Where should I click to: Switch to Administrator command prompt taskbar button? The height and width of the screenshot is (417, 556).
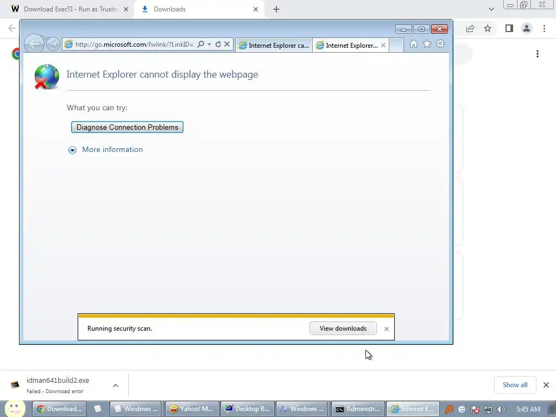[x=358, y=409]
